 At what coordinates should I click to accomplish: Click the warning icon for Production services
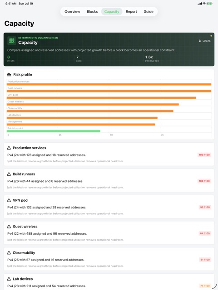[x=9, y=148]
